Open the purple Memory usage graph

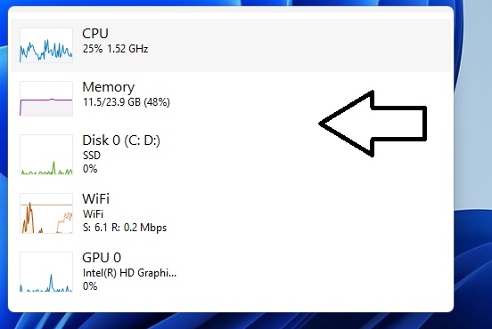tap(46, 99)
